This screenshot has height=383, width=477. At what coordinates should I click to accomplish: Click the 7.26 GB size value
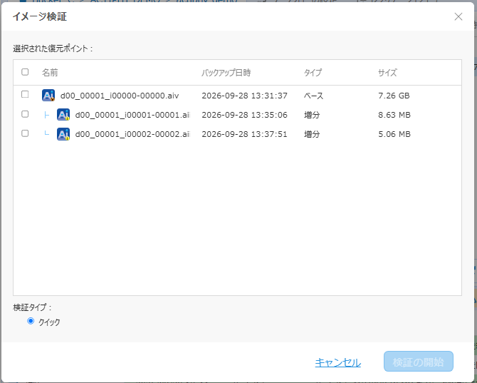point(394,96)
